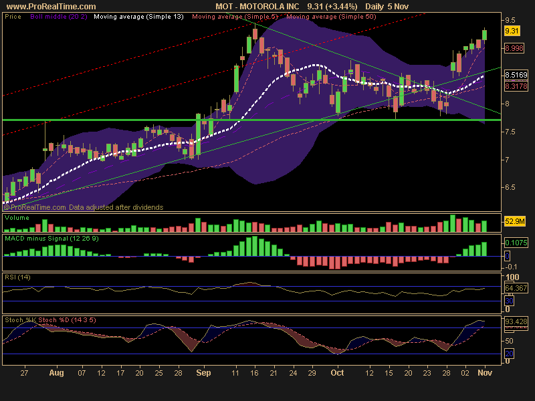
Task: Click the 0.1075 MACD value tag
Action: coord(516,243)
